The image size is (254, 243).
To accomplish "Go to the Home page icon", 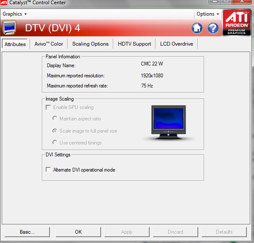I will 197,28.
